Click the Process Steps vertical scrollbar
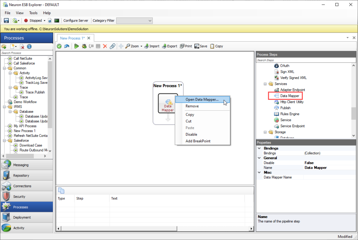358x240 pixels. click(353, 113)
